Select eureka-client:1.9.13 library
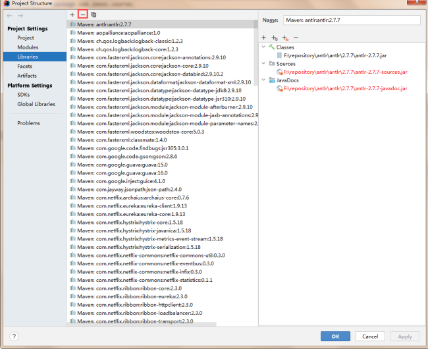This screenshot has width=428, height=349. click(x=163, y=205)
